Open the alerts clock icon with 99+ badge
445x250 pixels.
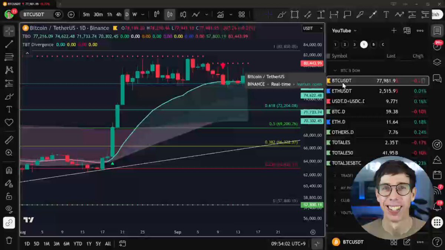pos(437,46)
